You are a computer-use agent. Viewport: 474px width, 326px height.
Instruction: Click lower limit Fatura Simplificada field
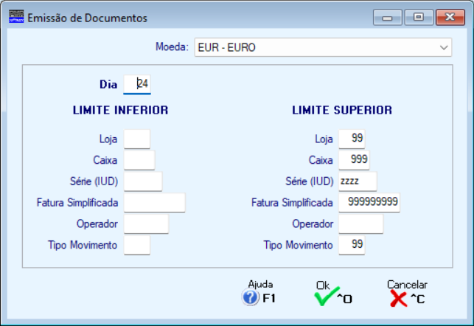[x=154, y=202]
